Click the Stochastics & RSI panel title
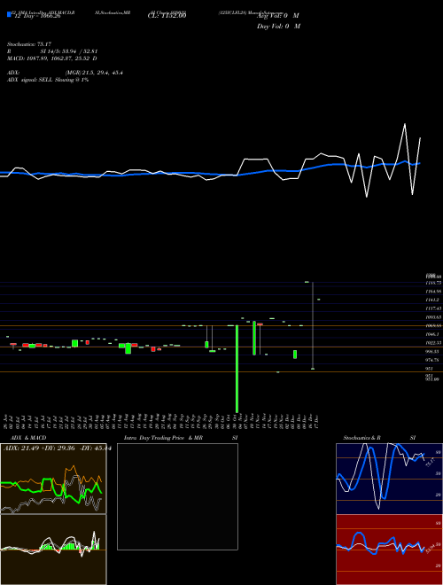This screenshot has height=585, width=443. coord(379,438)
